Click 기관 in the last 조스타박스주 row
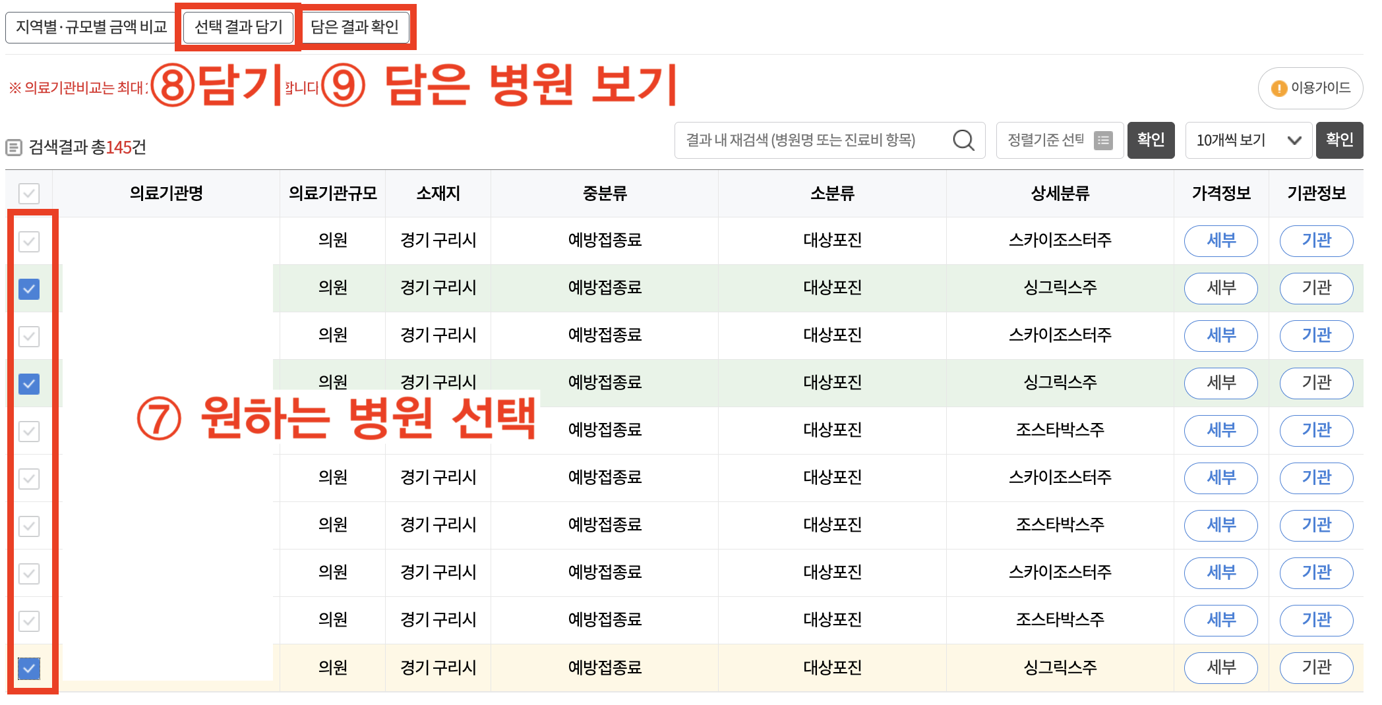1382x705 pixels. (1316, 621)
